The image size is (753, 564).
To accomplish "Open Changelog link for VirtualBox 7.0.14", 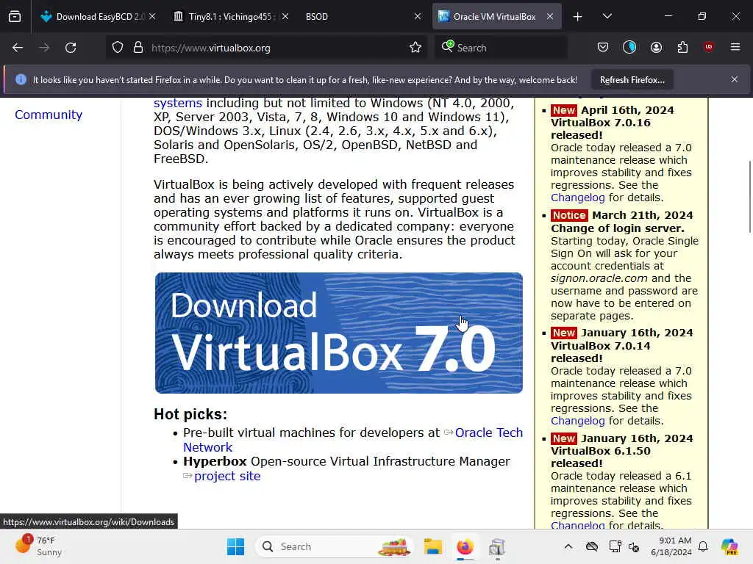I will (578, 421).
